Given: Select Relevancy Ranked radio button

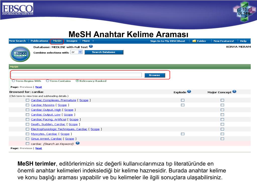Looking at the screenshot, I should pos(77,81).
